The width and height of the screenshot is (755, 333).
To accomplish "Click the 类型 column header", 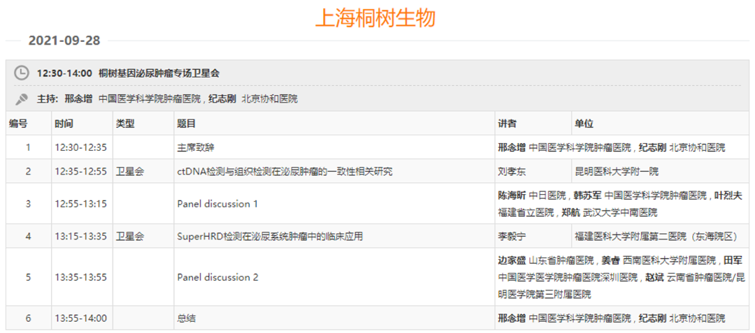I will pos(125,124).
